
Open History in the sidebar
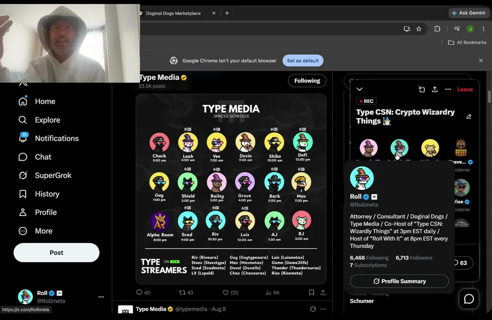(x=39, y=194)
